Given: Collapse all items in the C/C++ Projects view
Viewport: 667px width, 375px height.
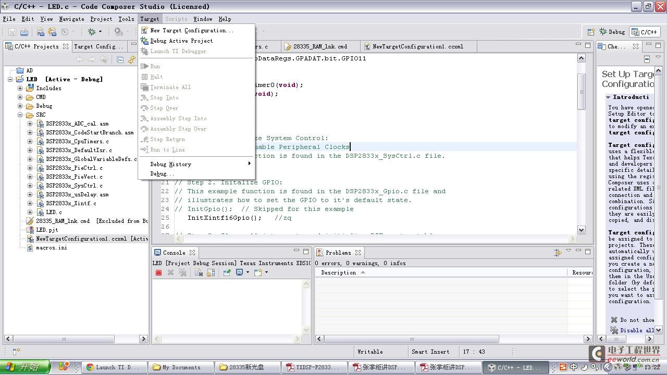Looking at the screenshot, I should point(120,59).
